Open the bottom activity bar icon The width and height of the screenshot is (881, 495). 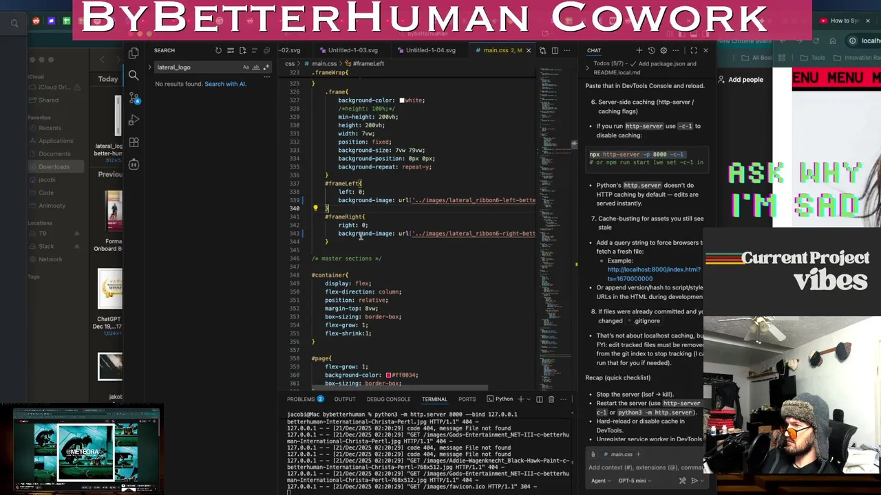(134, 164)
